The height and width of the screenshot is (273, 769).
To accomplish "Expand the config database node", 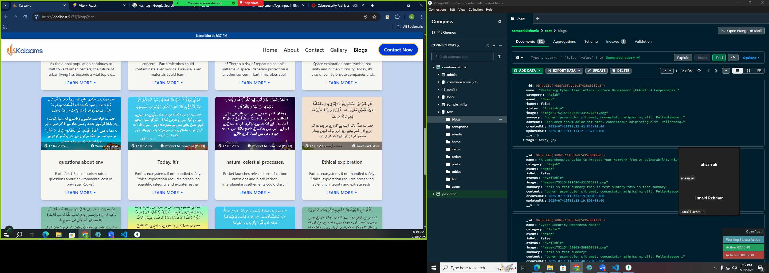I will click(x=438, y=90).
